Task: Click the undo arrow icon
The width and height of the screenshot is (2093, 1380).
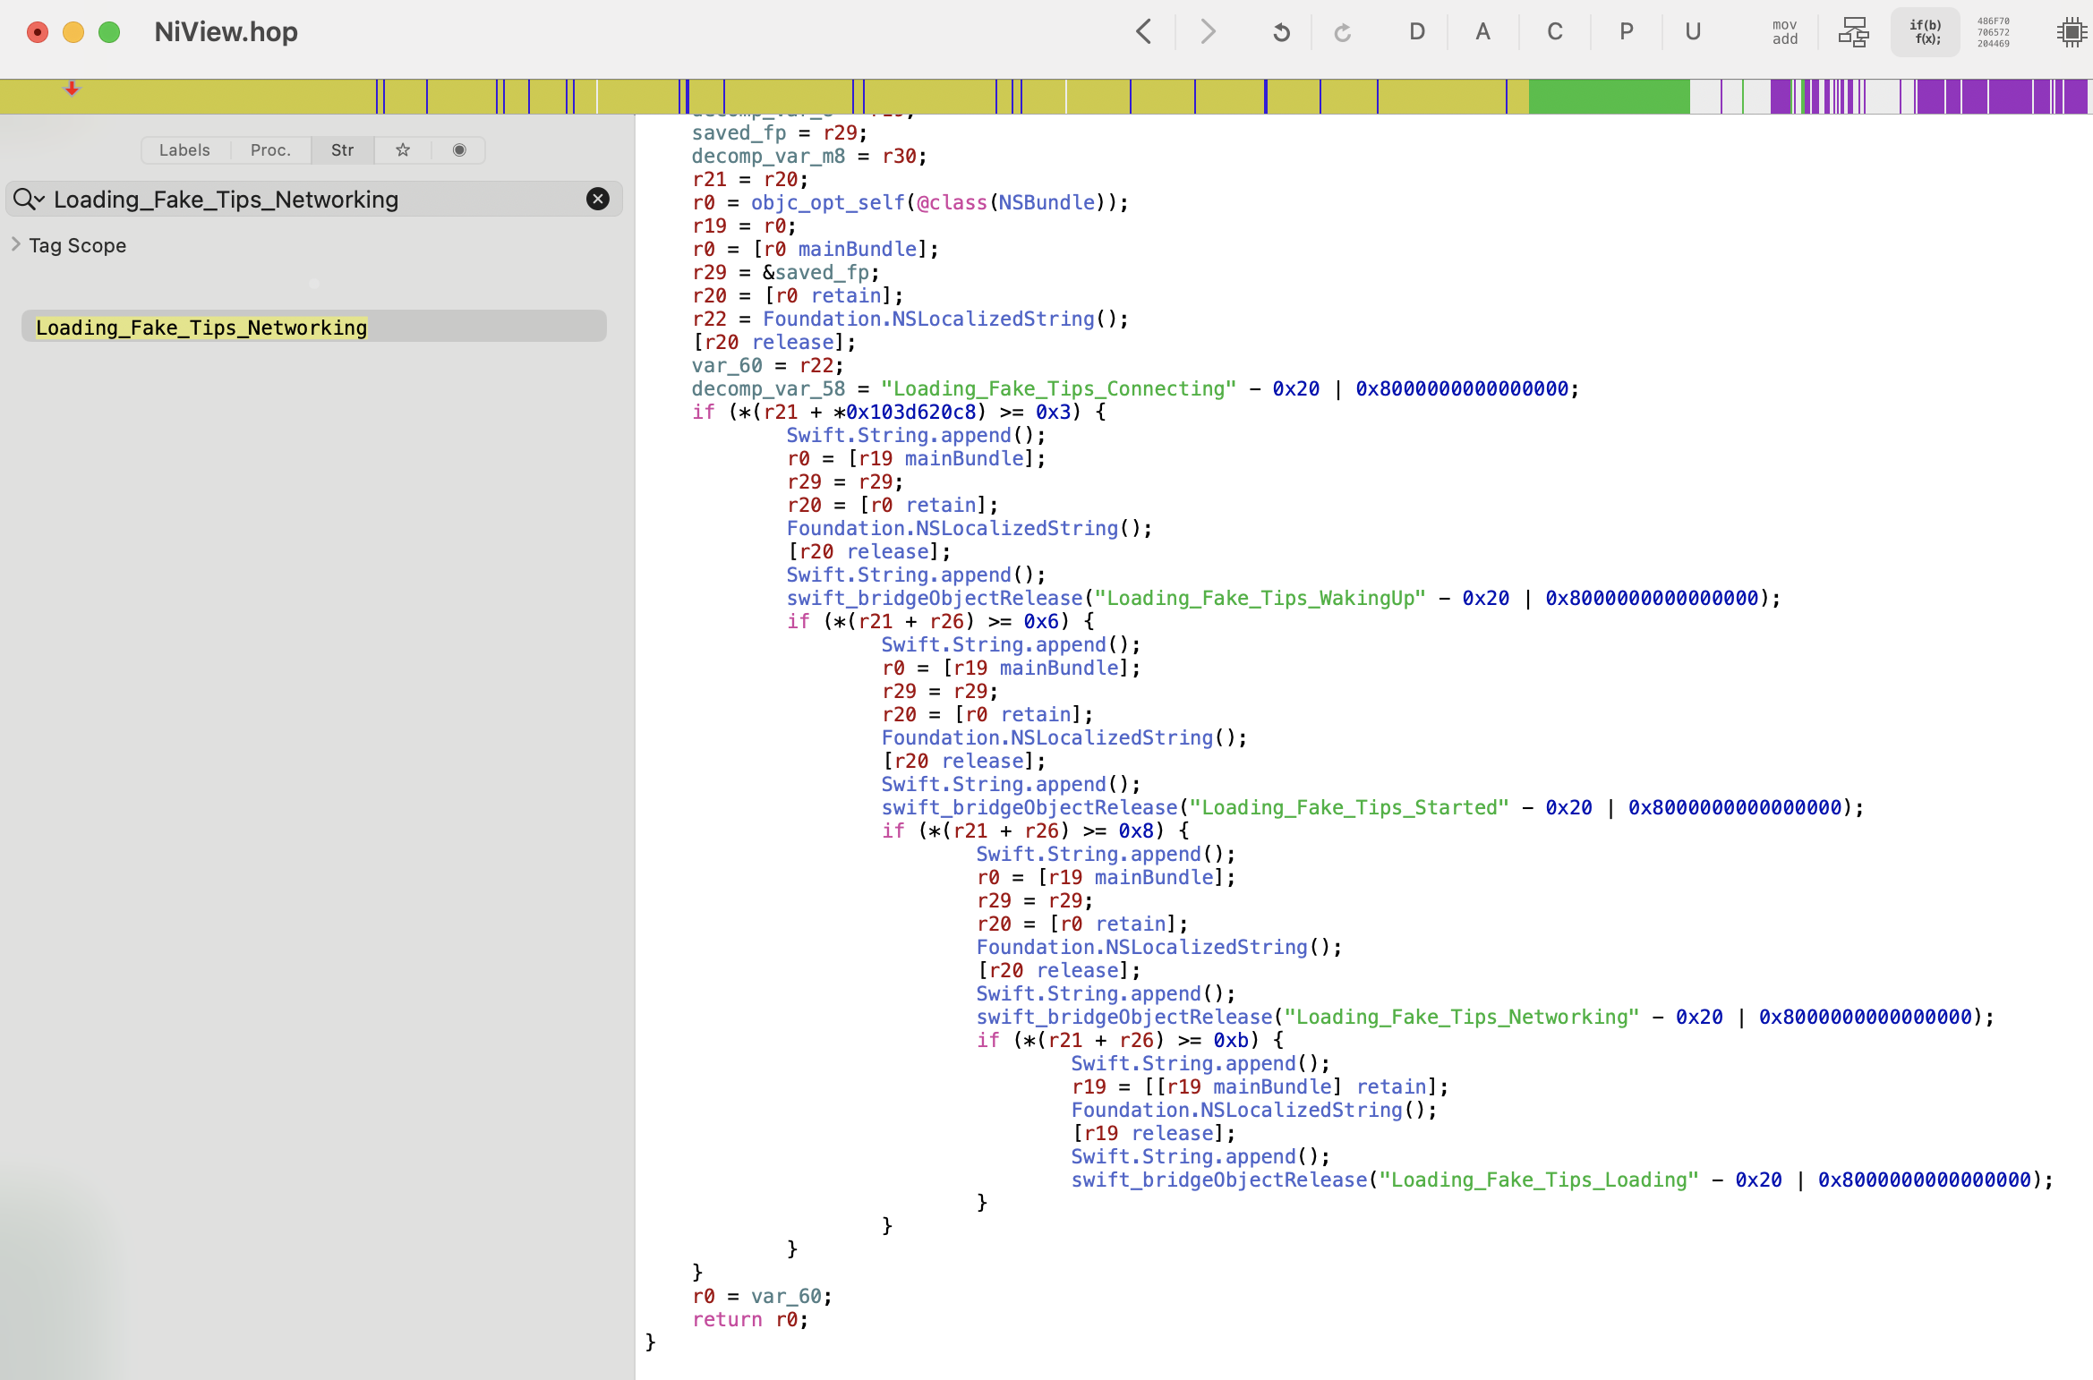Action: click(1281, 32)
